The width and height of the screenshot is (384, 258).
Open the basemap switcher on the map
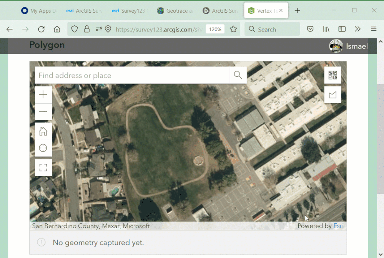point(332,75)
